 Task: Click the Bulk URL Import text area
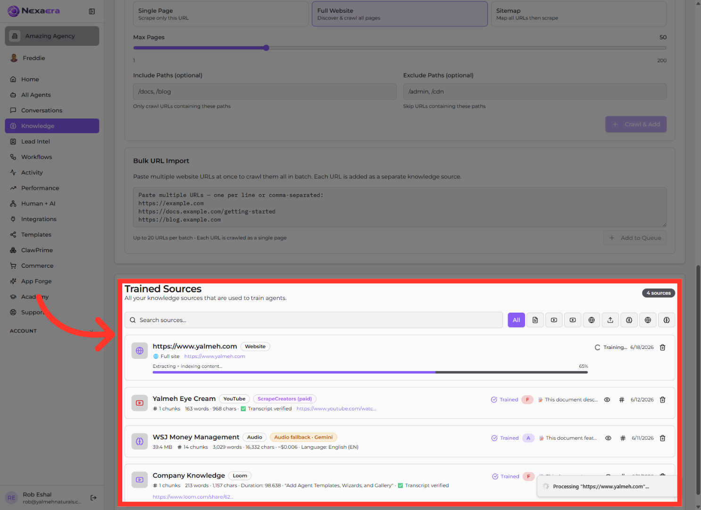tap(400, 207)
